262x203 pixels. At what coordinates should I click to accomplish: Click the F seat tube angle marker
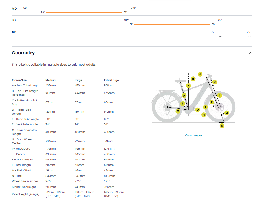coord(183,104)
